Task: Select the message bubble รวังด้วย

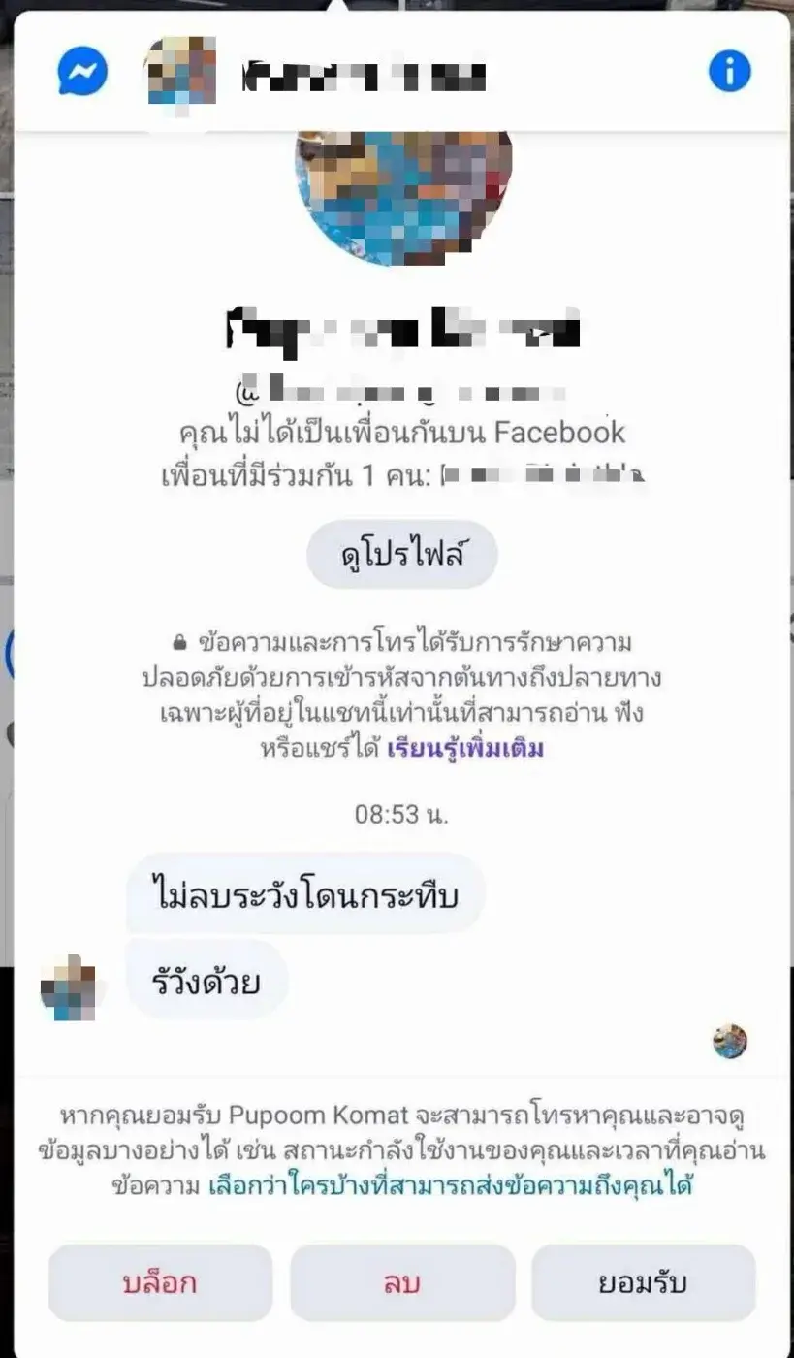Action: click(207, 982)
